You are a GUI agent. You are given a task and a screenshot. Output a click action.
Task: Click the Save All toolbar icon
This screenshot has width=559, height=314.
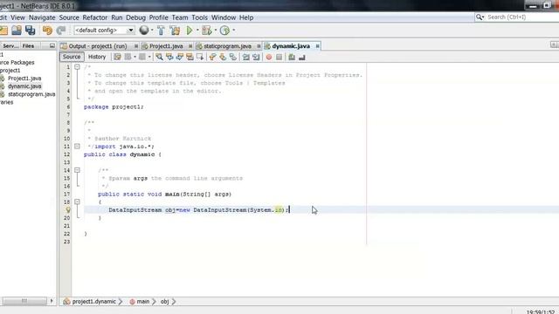tap(31, 31)
